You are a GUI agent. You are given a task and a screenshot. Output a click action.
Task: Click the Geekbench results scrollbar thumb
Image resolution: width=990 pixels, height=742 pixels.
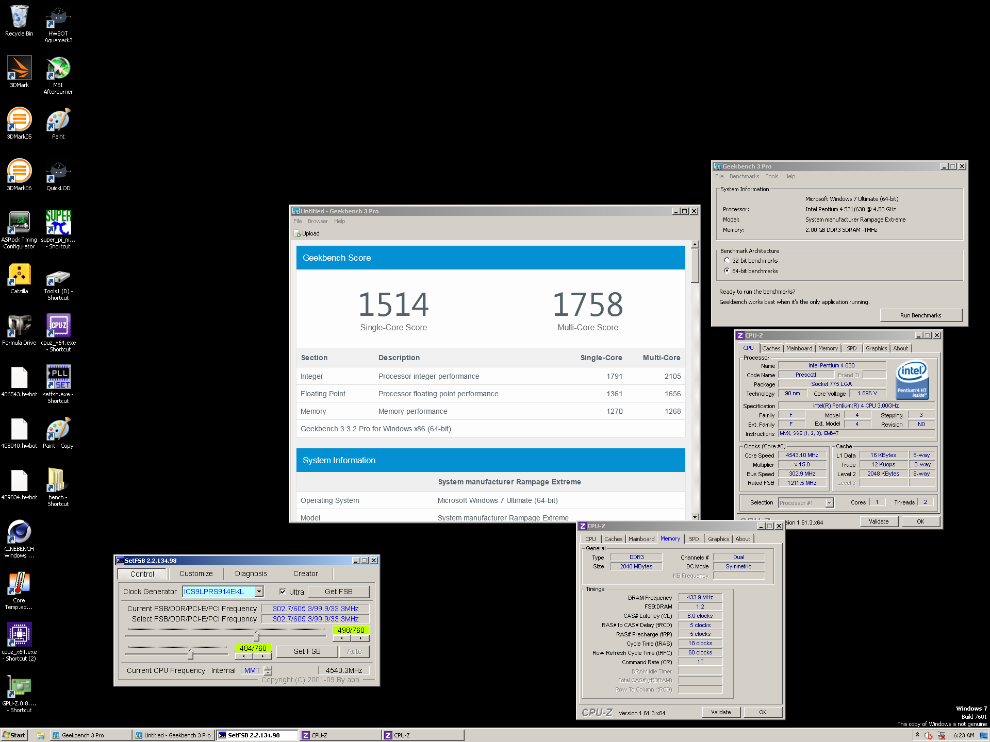[x=695, y=265]
